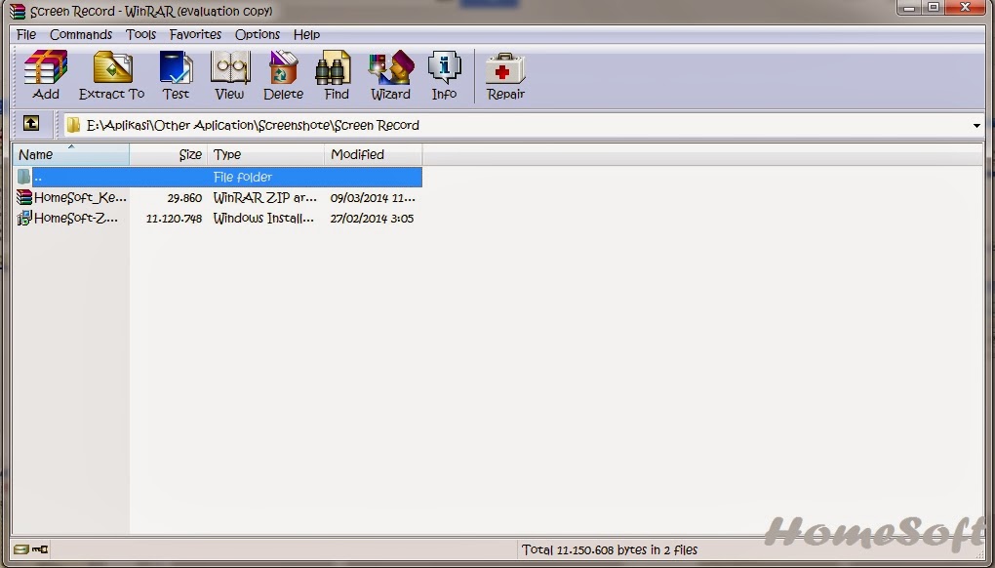Click the go-to-parent folder button
The width and height of the screenshot is (995, 568).
pos(31,125)
